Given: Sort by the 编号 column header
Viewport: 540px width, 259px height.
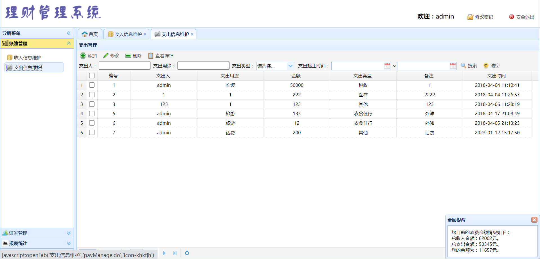Looking at the screenshot, I should [x=114, y=76].
